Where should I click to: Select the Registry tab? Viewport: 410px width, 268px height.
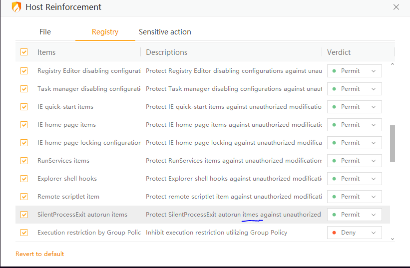click(x=105, y=32)
